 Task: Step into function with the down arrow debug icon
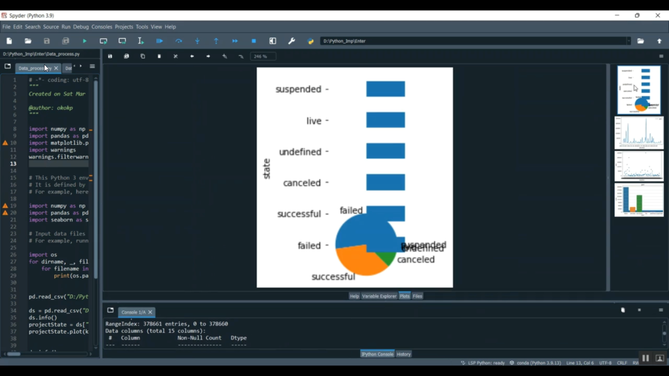point(197,41)
